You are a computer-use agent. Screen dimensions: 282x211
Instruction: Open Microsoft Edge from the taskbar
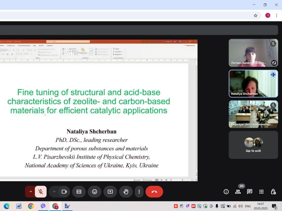pyautogui.click(x=7, y=206)
